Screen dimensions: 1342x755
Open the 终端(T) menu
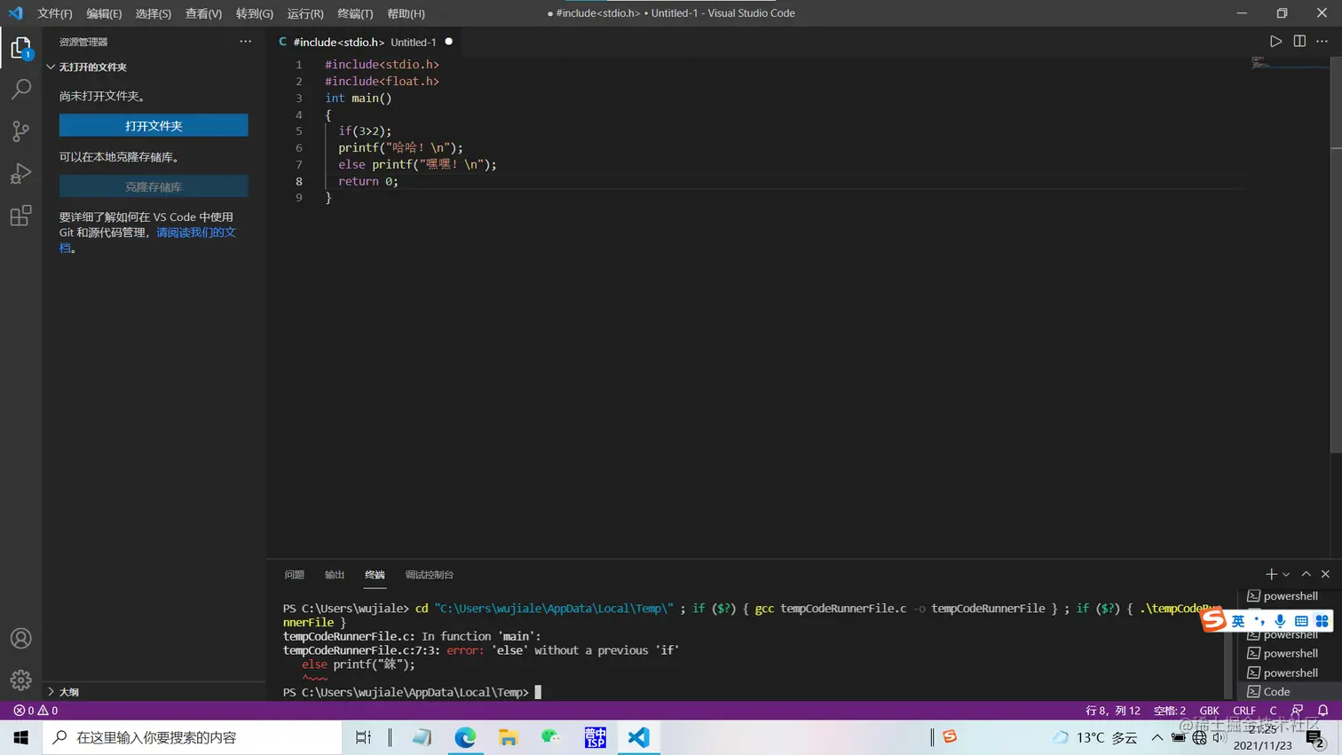coord(355,13)
